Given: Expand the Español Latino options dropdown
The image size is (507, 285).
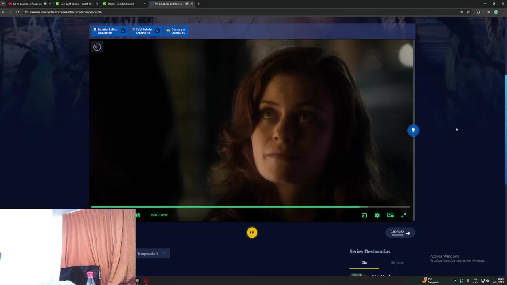Looking at the screenshot, I should click(x=123, y=31).
